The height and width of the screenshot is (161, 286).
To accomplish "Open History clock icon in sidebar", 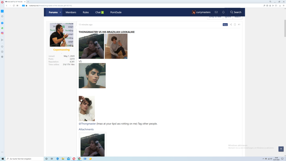I will (2, 52).
